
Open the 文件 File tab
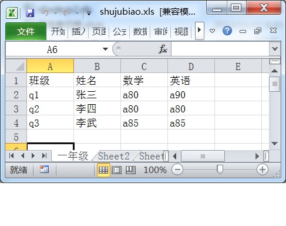coord(26,31)
